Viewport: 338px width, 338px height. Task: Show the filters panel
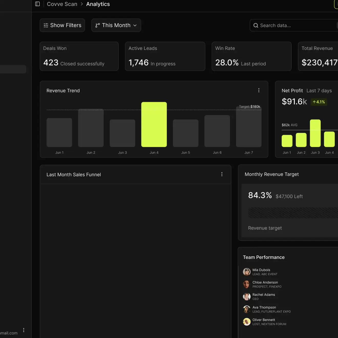click(62, 25)
